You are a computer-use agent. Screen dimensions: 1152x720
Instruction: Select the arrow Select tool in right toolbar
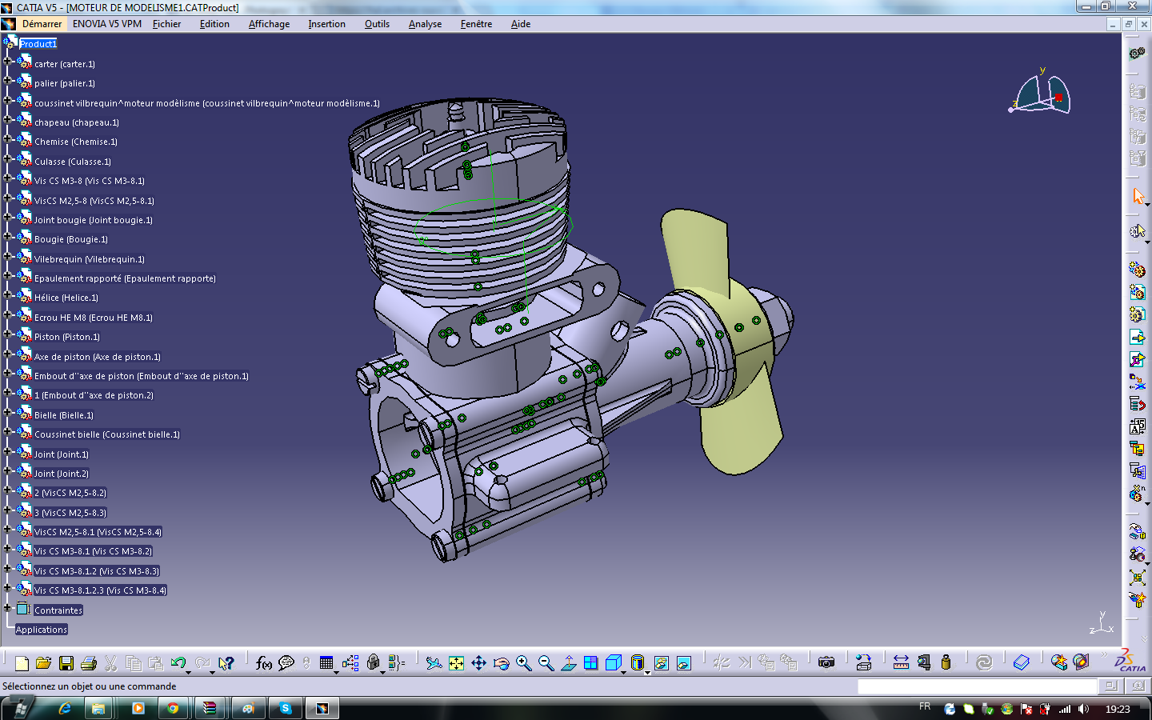coord(1138,196)
